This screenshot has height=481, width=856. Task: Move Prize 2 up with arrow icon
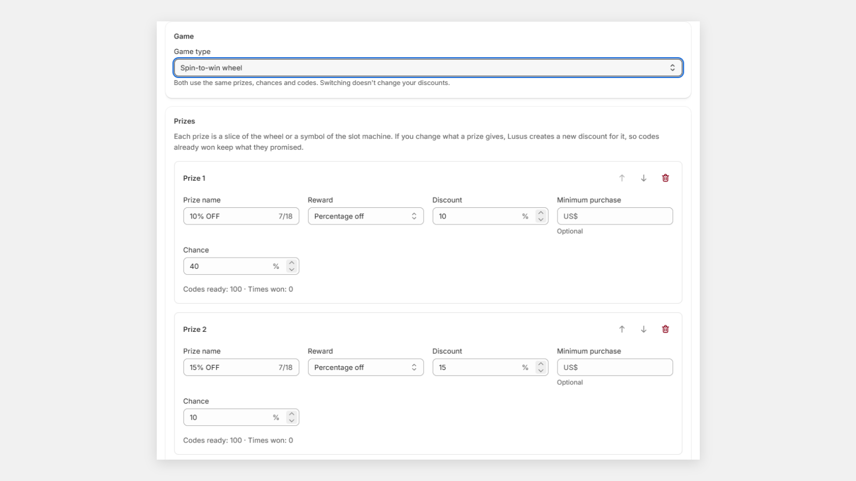tap(622, 329)
